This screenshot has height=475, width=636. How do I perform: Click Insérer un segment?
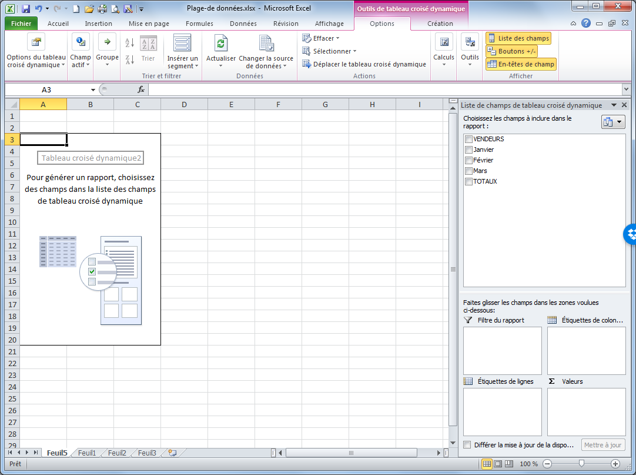(183, 52)
